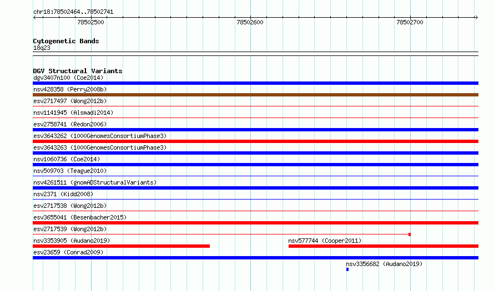Click the Cytogenetic Bands track title
Viewport: 494px width, 291px height.
click(x=66, y=41)
